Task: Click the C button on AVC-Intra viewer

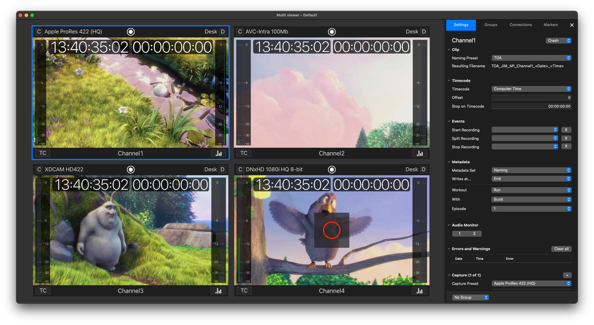Action: click(x=240, y=32)
